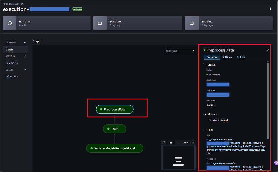Select the Train node in the graph
Image resolution: width=278 pixels, height=172 pixels.
click(115, 129)
